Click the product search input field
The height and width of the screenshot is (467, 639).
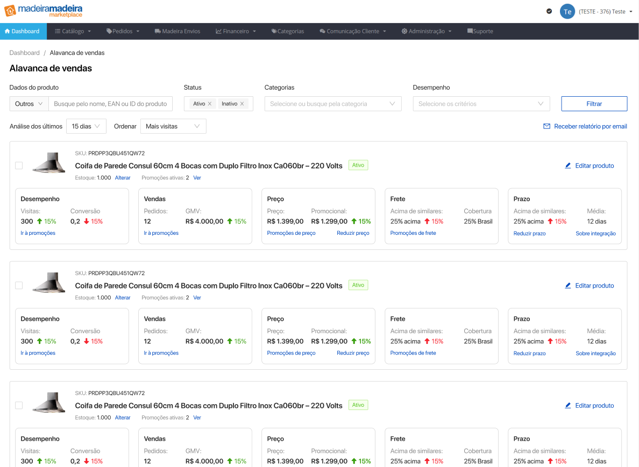(x=110, y=104)
